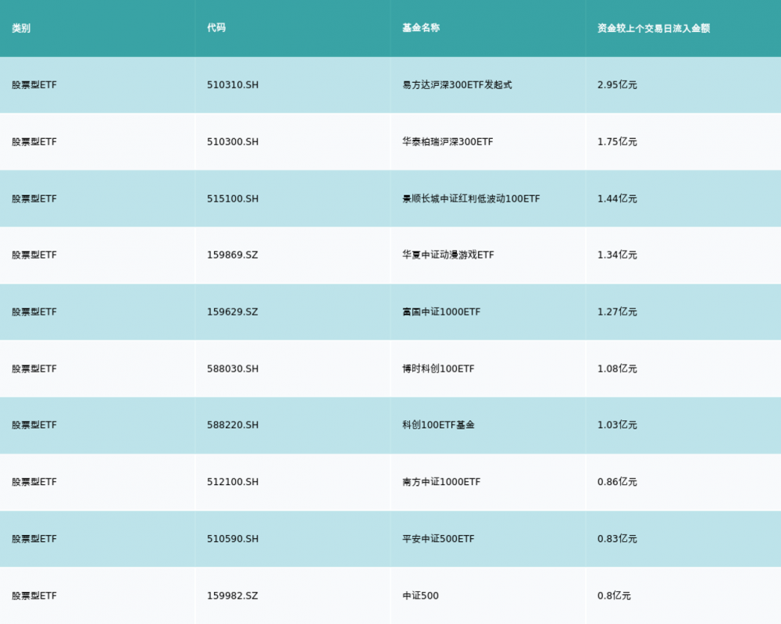Viewport: 781px width, 624px height.
Task: Click 股票型ETF in the 159982.SZ row
Action: [x=34, y=596]
